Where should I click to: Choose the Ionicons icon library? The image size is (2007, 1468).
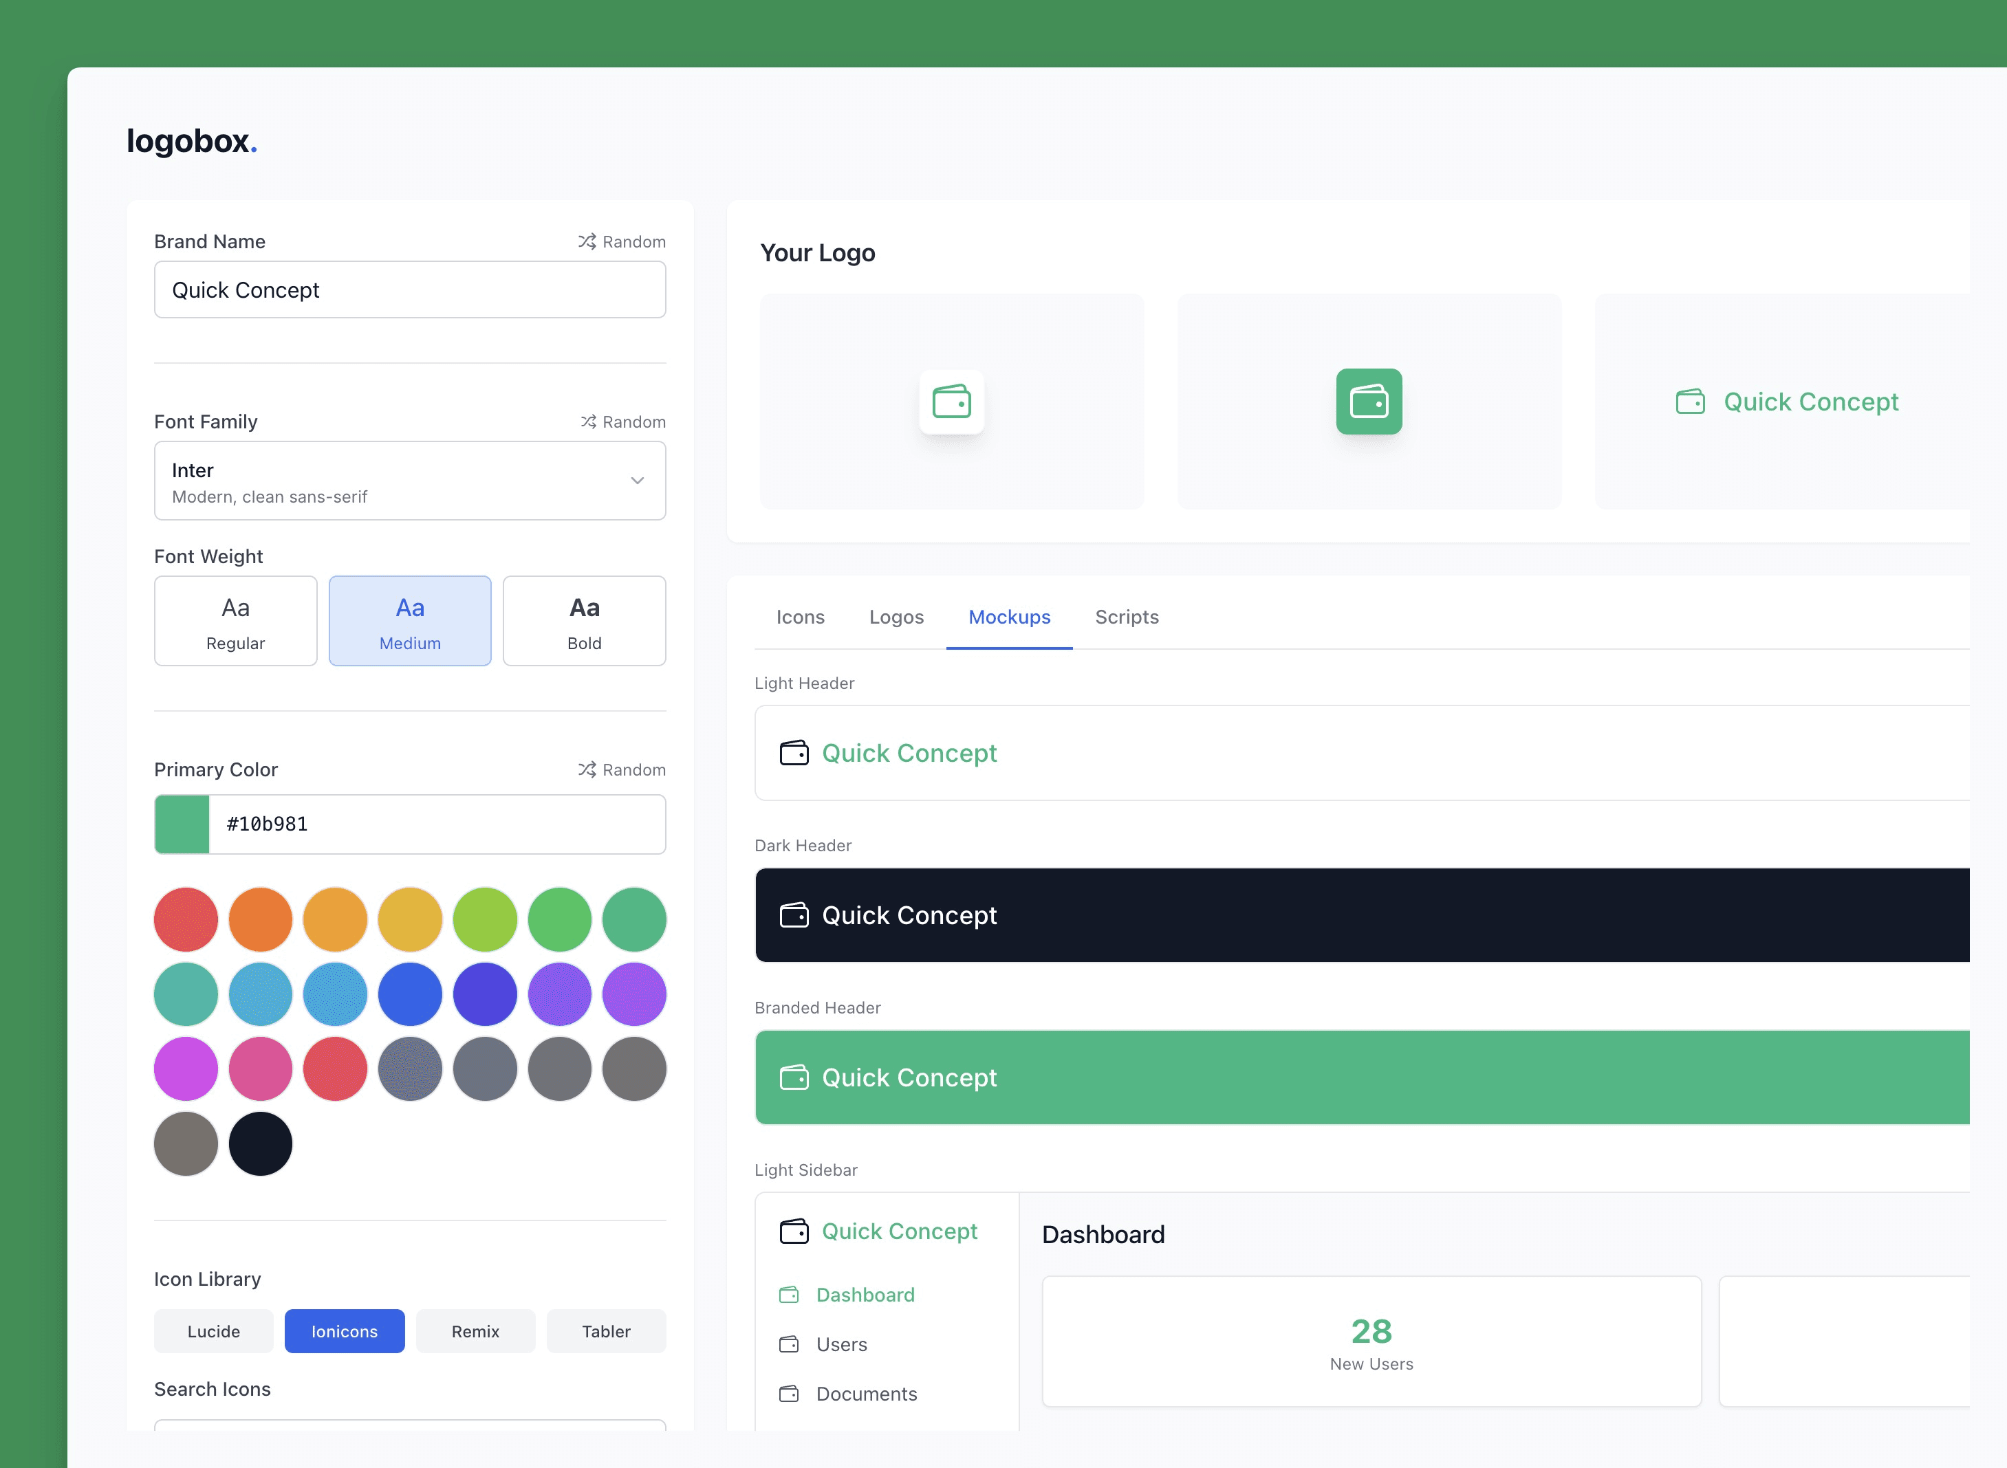click(x=344, y=1331)
